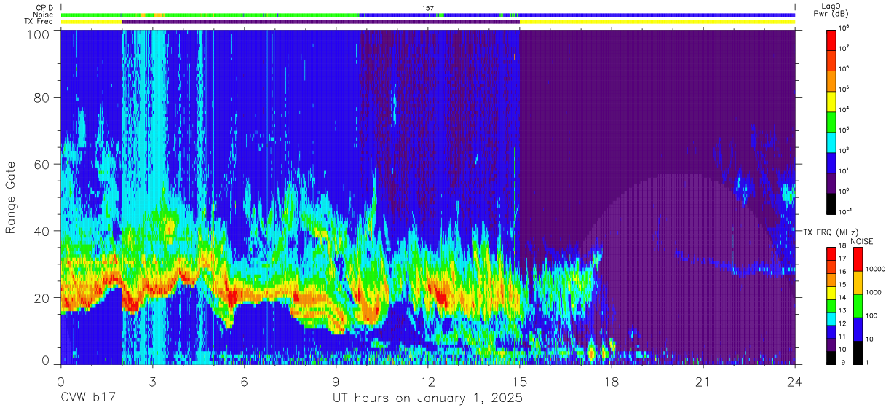Select the CPID value 157
The image size is (894, 413).
(428, 7)
